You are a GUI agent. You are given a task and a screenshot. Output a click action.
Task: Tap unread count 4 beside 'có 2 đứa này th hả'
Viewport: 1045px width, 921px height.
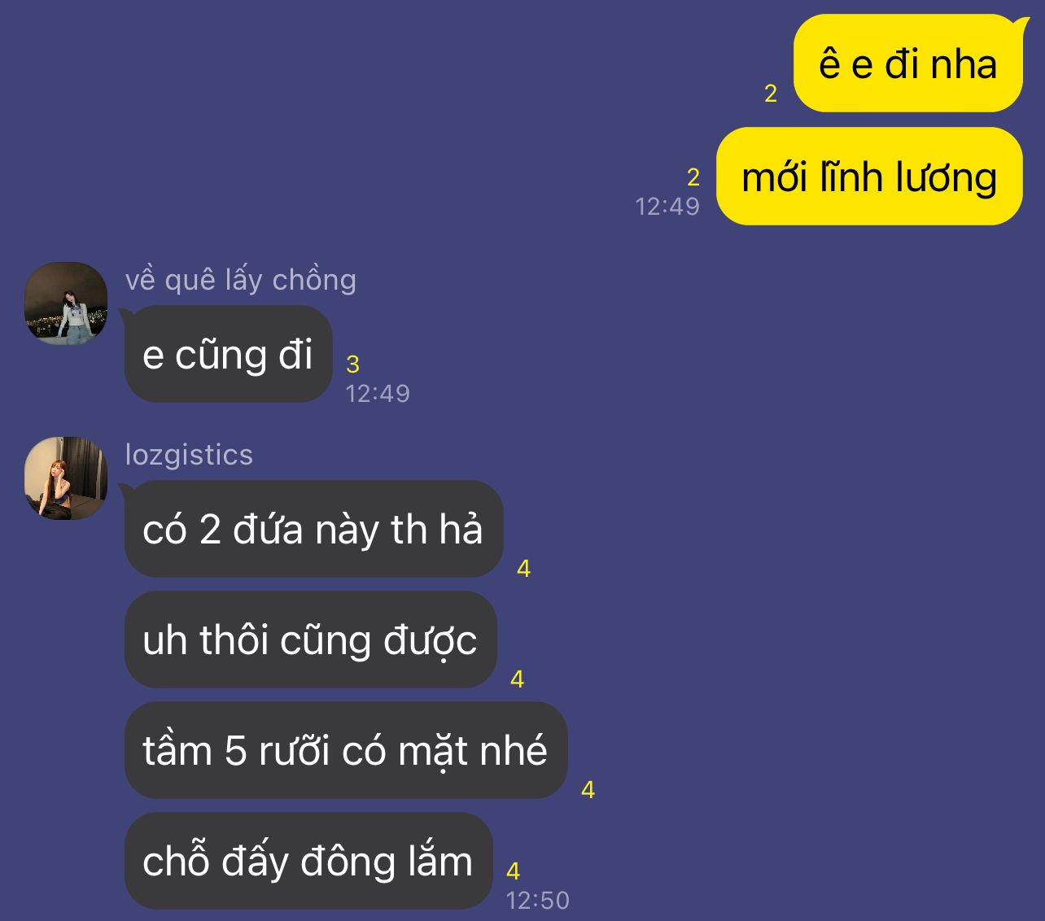point(523,569)
